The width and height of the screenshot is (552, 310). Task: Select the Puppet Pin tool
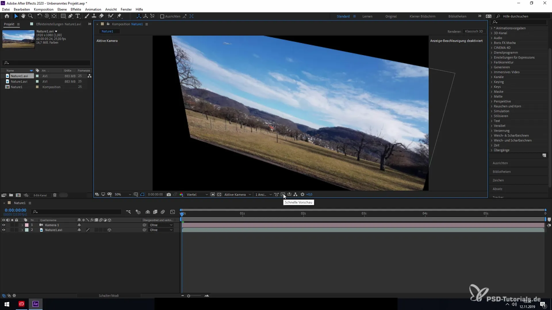[x=119, y=16]
